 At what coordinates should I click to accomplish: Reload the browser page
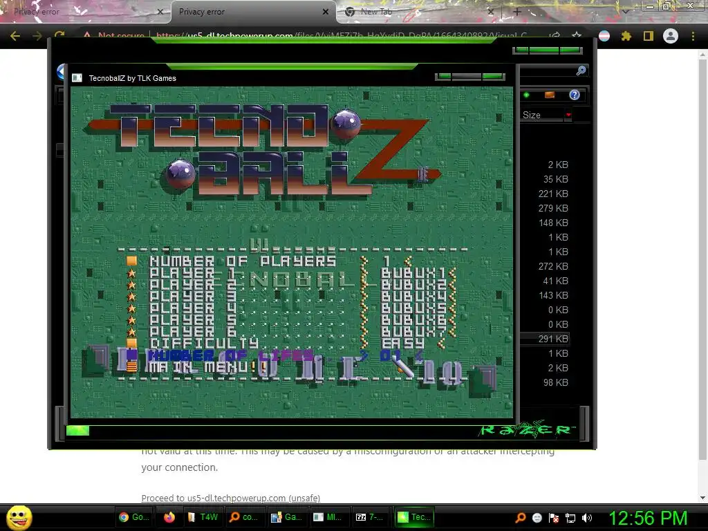coord(59,35)
